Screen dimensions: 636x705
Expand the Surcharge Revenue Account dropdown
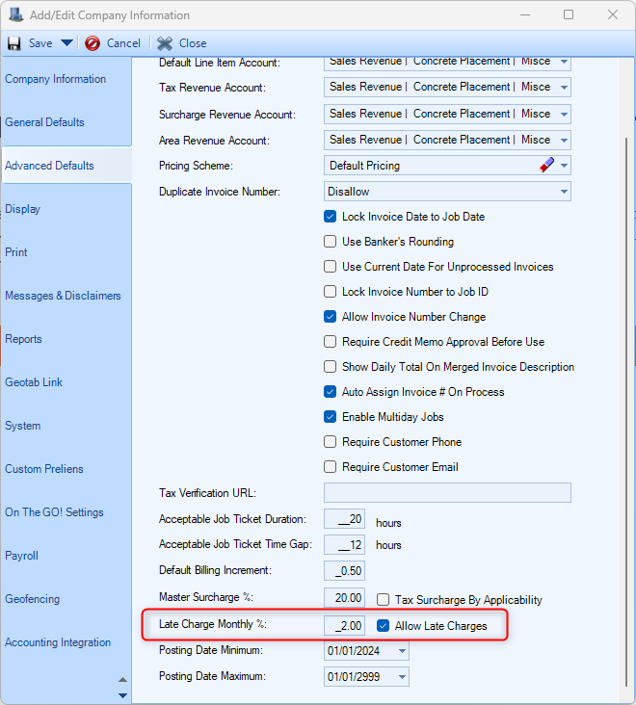[x=564, y=115]
